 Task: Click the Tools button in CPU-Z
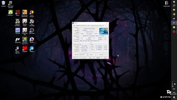[x=90, y=58]
